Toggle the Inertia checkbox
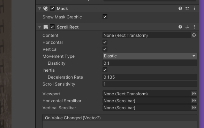 pyautogui.click(x=105, y=70)
